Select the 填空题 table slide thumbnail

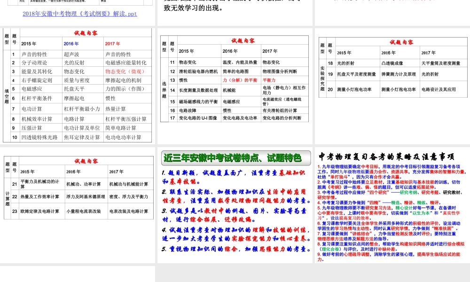coord(78,86)
